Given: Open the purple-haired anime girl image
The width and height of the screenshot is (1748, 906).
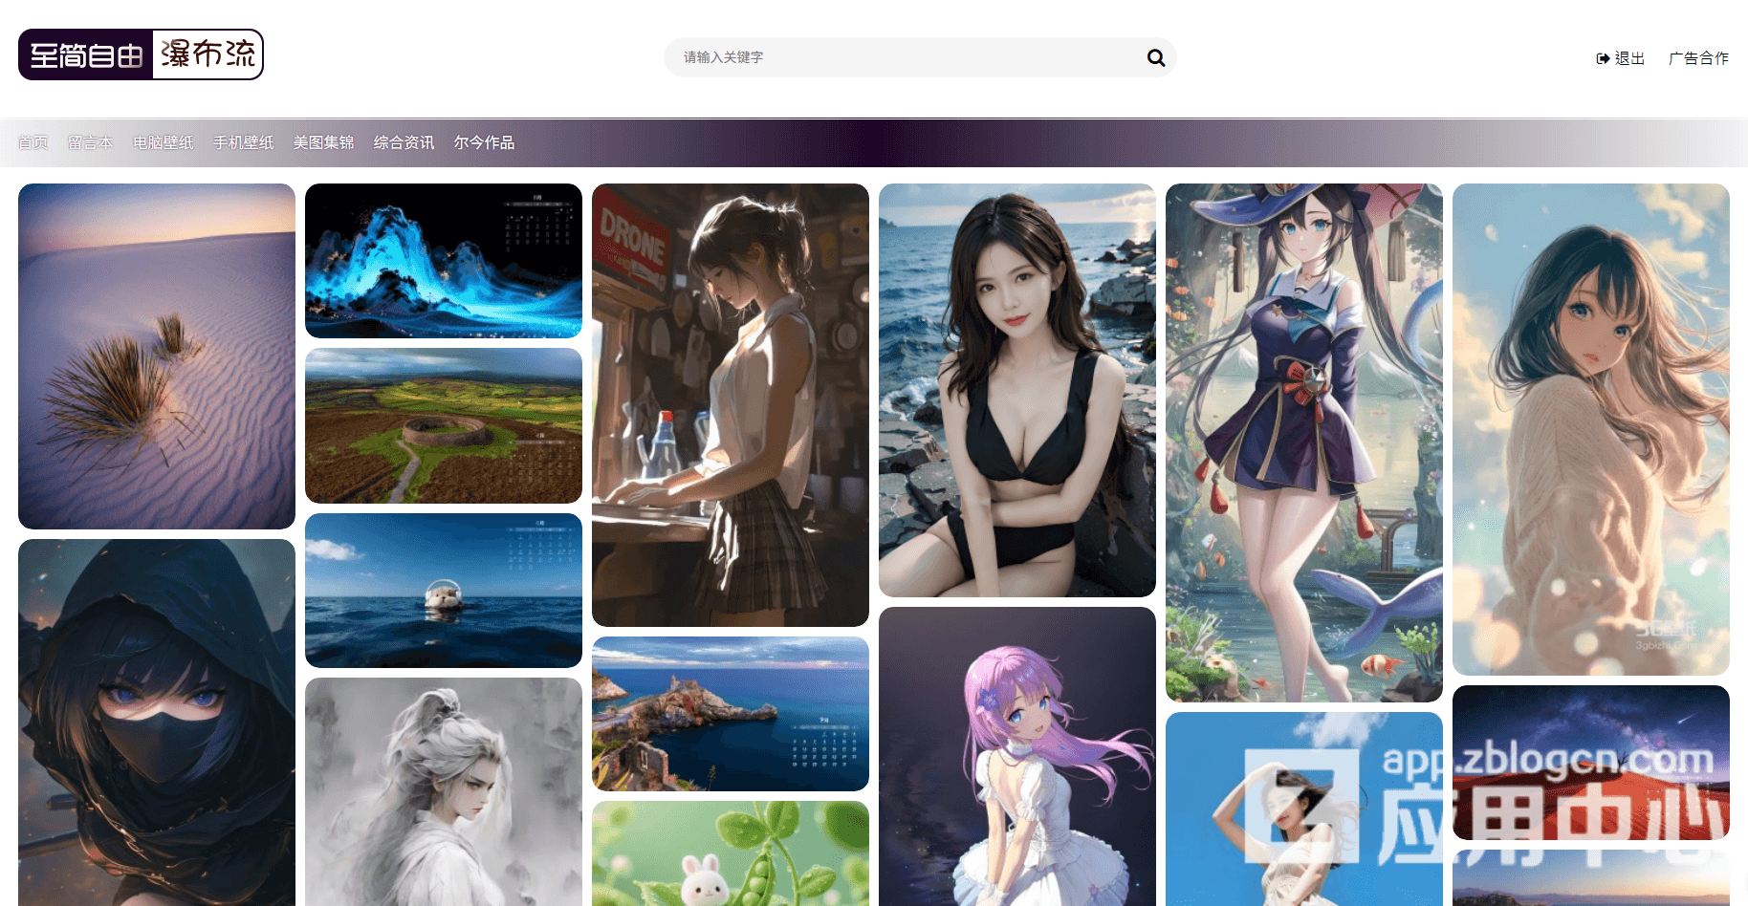Looking at the screenshot, I should coord(1017,755).
